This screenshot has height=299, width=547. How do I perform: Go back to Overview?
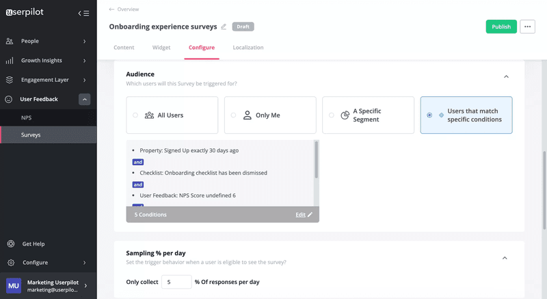[x=128, y=10]
